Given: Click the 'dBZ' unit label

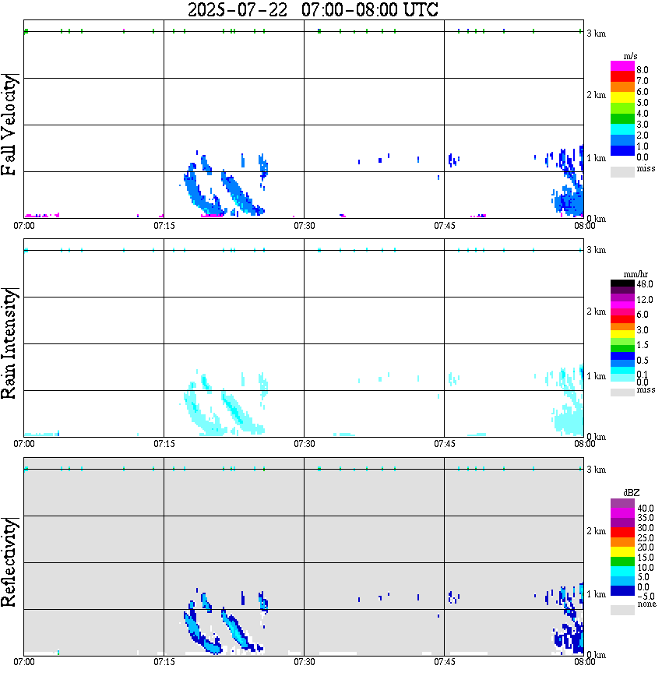Looking at the screenshot, I should click(632, 493).
